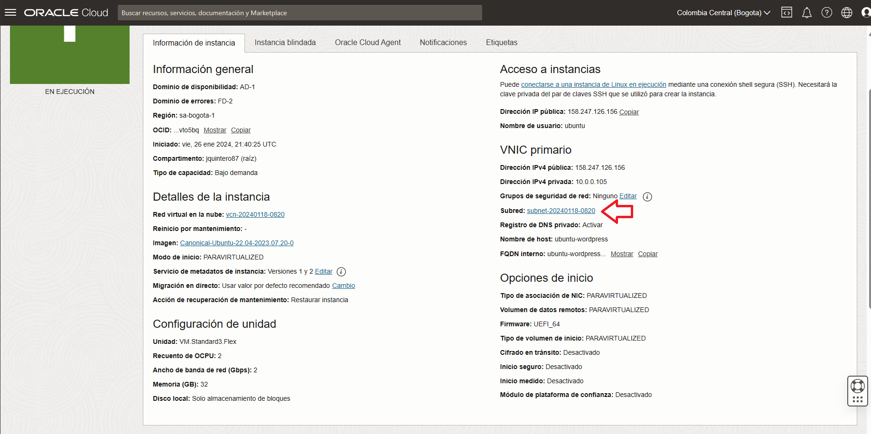Click the Opciones de inicio heading
This screenshot has height=434, width=871.
click(x=546, y=278)
